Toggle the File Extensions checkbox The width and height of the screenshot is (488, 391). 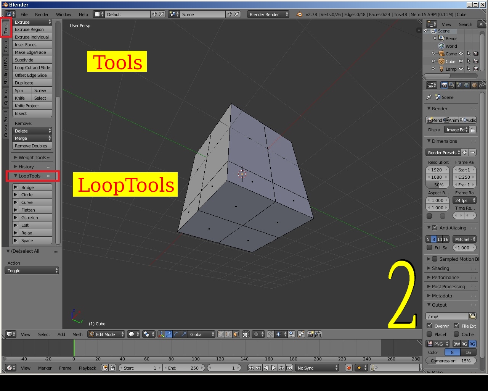pyautogui.click(x=456, y=326)
